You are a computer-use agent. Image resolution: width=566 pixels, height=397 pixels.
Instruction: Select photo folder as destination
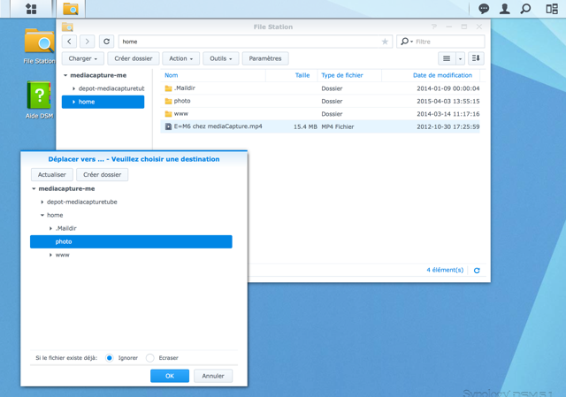tap(131, 241)
